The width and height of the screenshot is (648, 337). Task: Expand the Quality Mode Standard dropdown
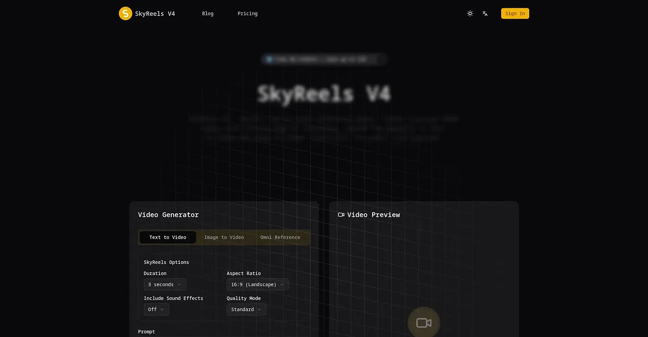[246, 309]
